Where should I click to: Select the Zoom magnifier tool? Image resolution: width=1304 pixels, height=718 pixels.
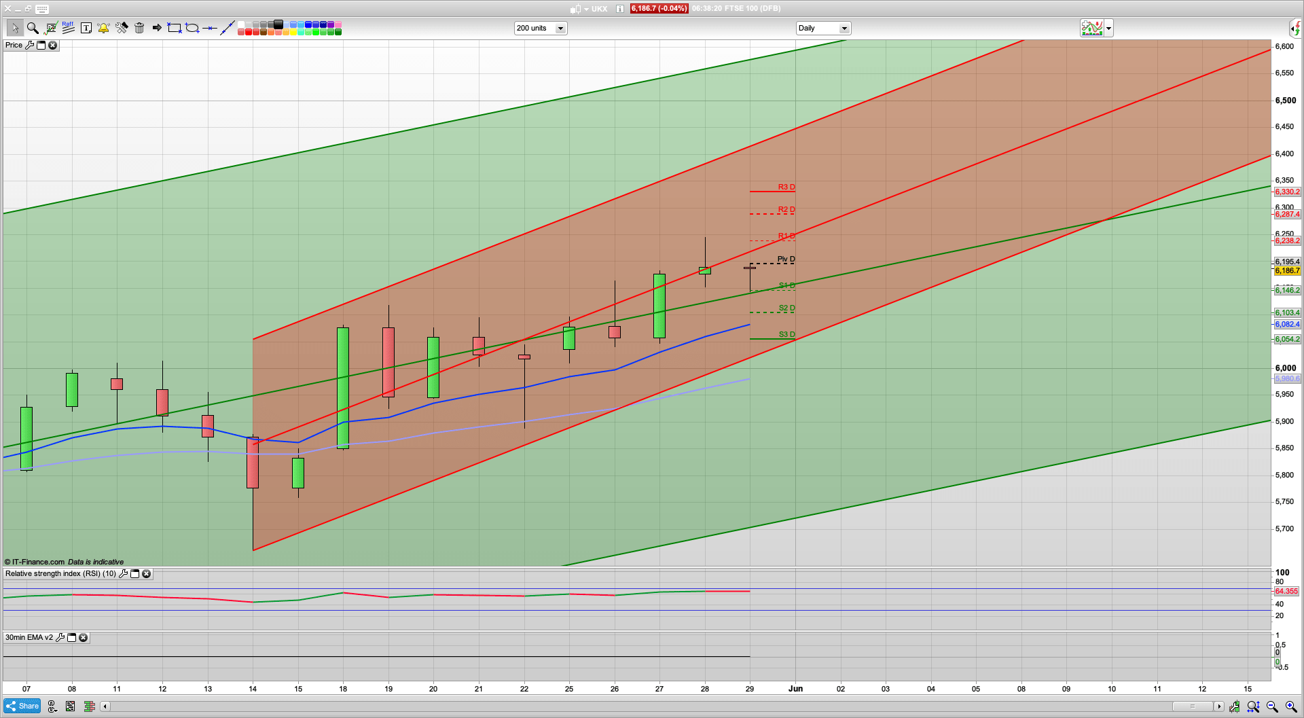click(33, 28)
